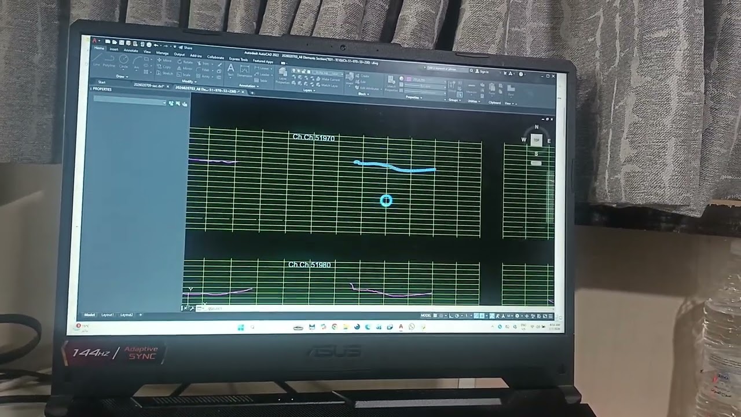741x417 pixels.
Task: Switch to the Annotate ribbon tab
Action: pyautogui.click(x=131, y=50)
